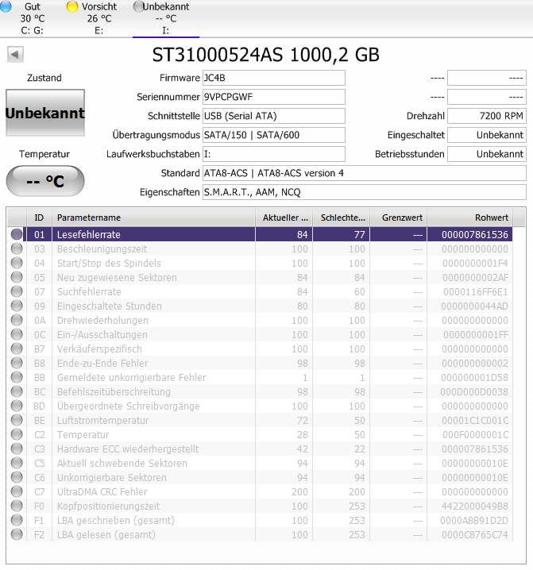Click status circle of Ende-zu-Ende Fehler row
This screenshot has height=570, width=533.
tap(17, 363)
